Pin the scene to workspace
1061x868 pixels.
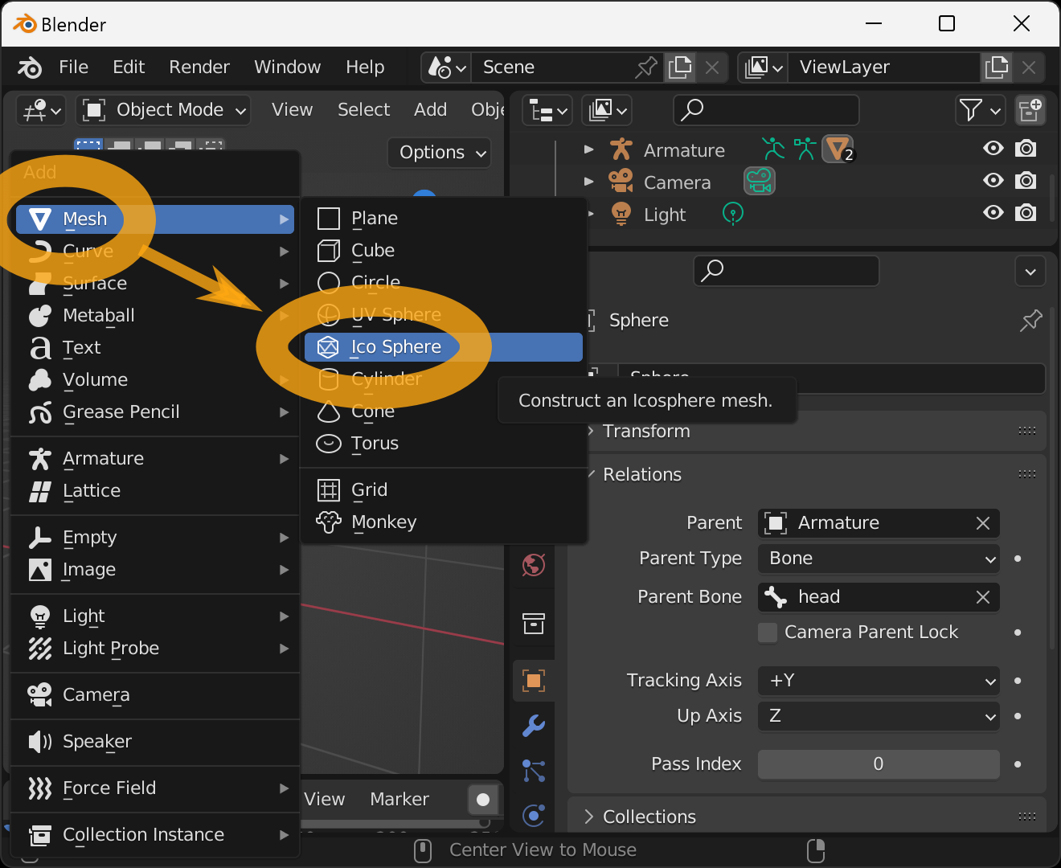click(646, 68)
